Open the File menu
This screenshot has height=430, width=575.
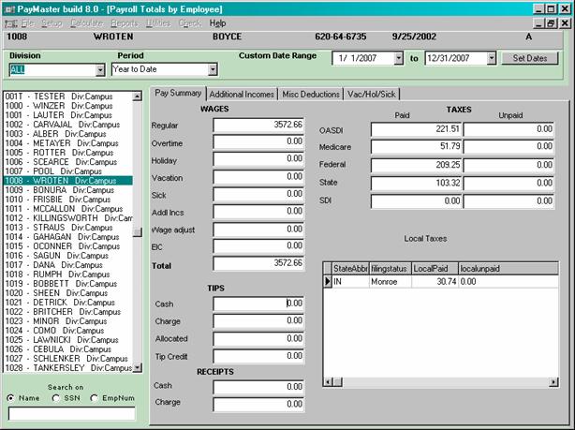[28, 23]
